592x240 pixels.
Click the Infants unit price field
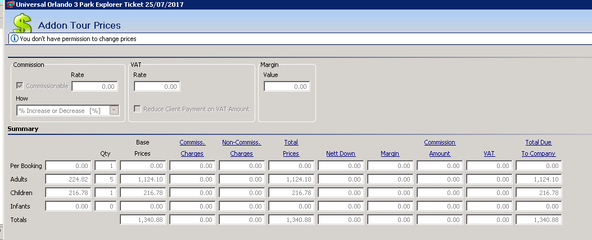tap(68, 206)
